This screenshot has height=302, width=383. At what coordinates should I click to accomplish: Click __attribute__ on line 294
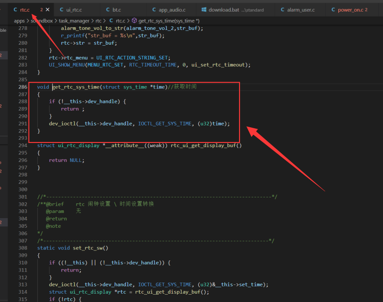pyautogui.click(x=125, y=146)
